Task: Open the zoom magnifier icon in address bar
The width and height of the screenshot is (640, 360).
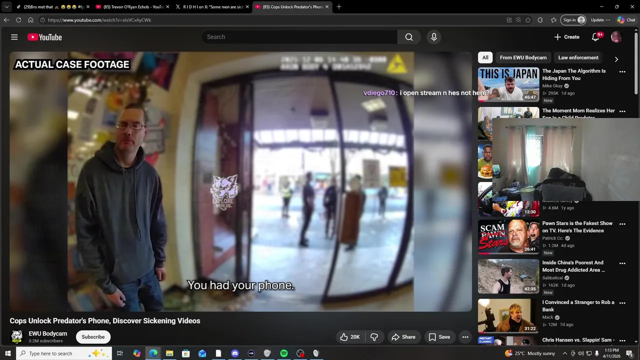Action: (518, 20)
